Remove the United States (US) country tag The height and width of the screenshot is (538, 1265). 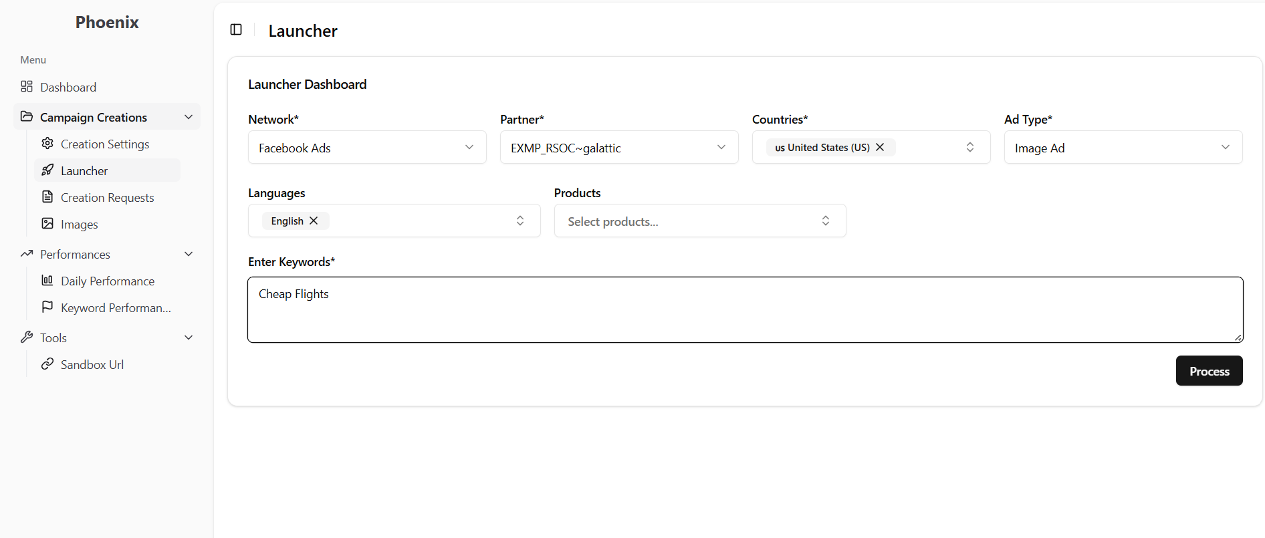point(880,147)
